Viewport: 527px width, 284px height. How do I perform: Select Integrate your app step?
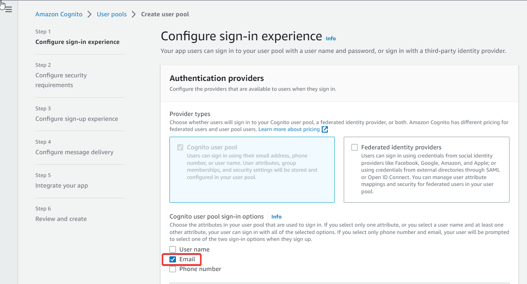(x=61, y=186)
